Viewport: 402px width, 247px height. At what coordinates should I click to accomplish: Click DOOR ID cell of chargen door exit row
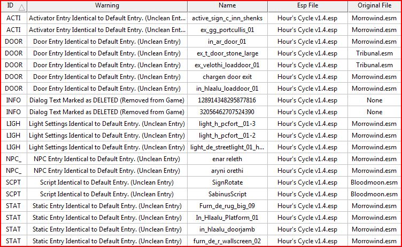point(14,77)
